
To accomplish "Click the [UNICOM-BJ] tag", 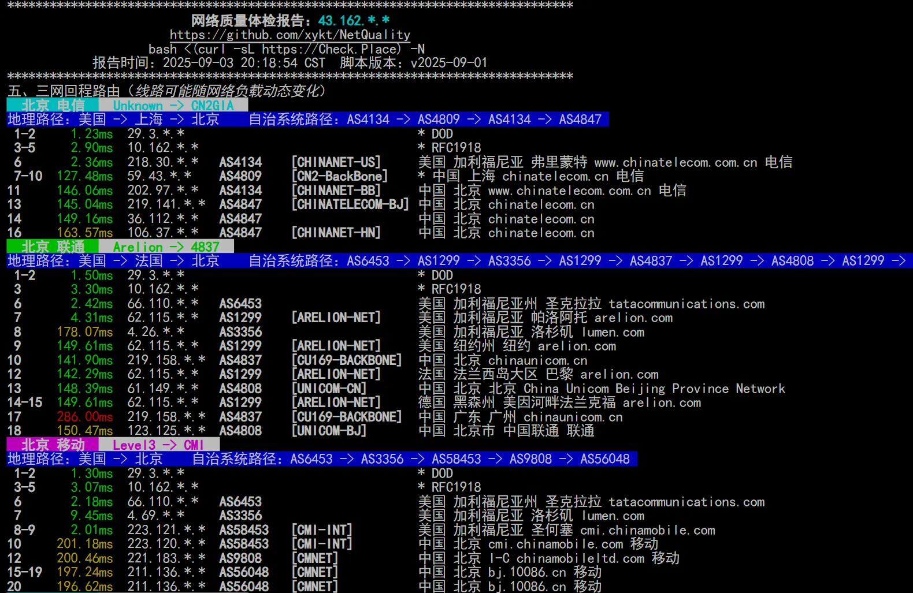I will pyautogui.click(x=329, y=431).
